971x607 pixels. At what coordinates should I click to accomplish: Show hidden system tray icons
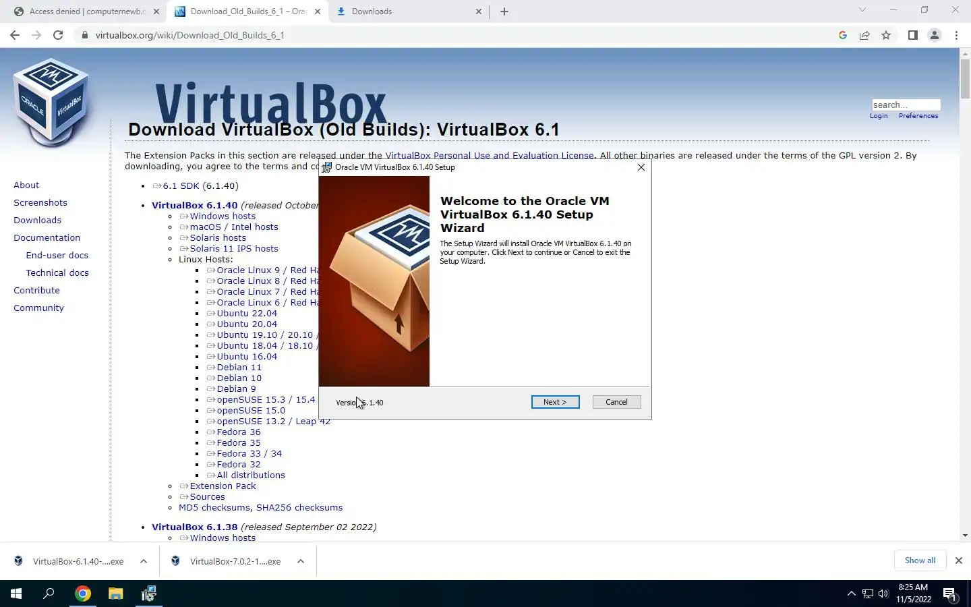click(x=851, y=594)
